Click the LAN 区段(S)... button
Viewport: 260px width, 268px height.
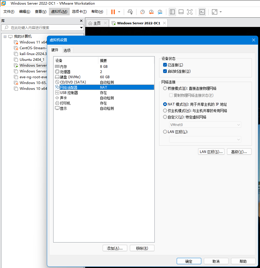click(211, 152)
